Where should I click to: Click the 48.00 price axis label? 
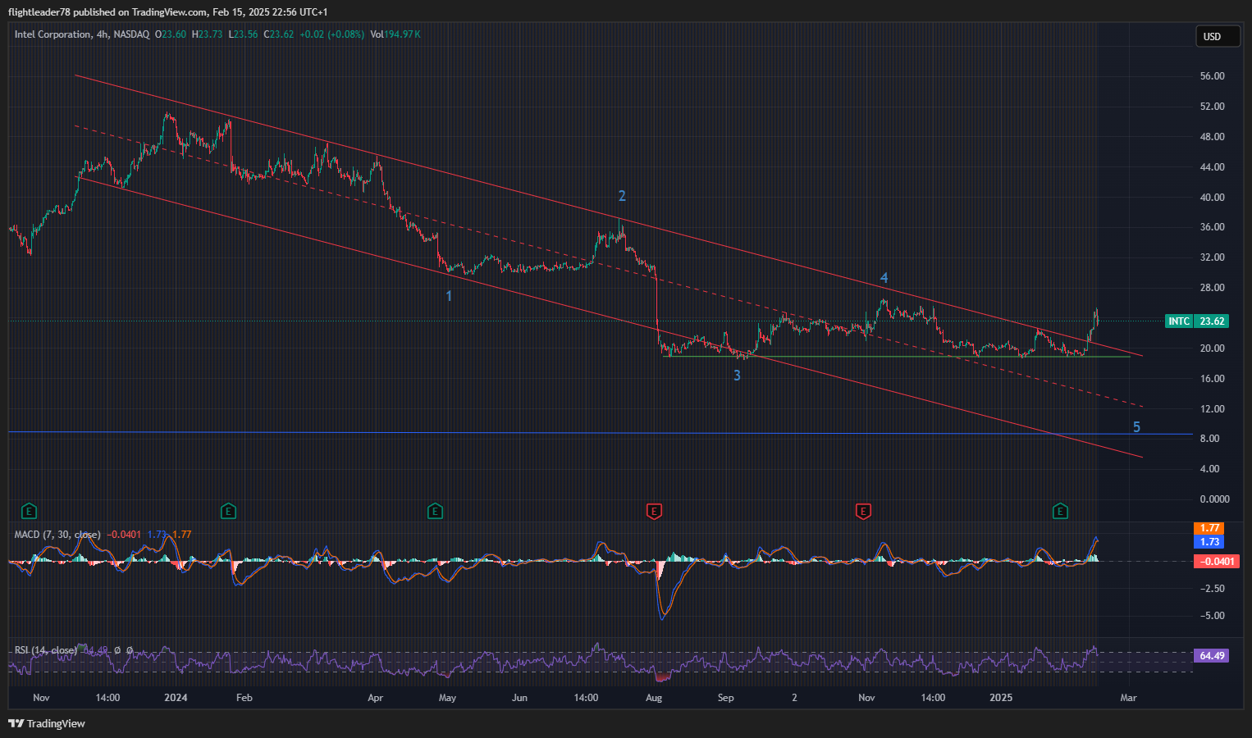[x=1212, y=137]
